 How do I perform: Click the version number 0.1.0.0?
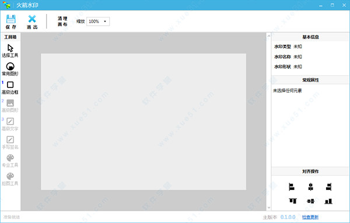288,217
